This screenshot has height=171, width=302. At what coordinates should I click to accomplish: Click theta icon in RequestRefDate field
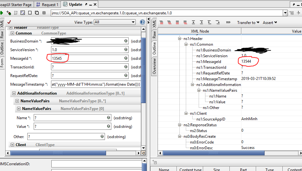(126, 75)
